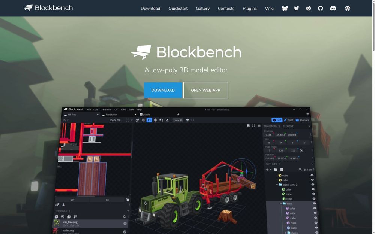The width and height of the screenshot is (375, 234).
Task: Open the View menu in the app preview
Action: [131, 110]
